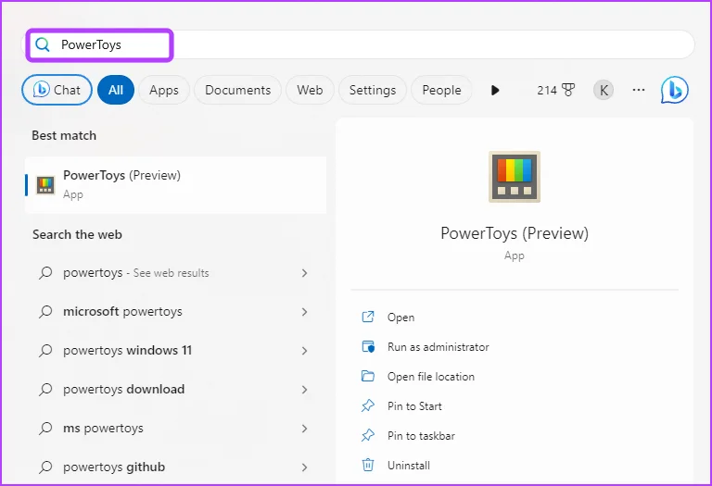Expand chevron for powertoys github
This screenshot has width=712, height=486.
pos(305,467)
